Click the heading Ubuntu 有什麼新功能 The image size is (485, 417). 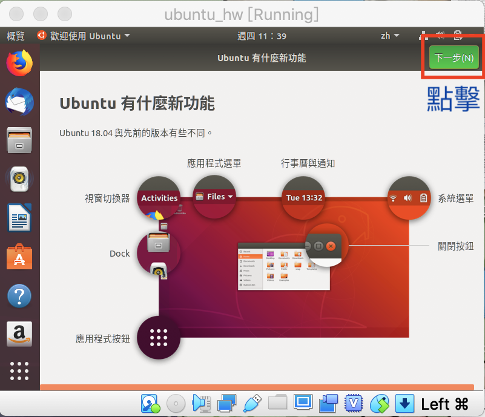[x=137, y=103]
